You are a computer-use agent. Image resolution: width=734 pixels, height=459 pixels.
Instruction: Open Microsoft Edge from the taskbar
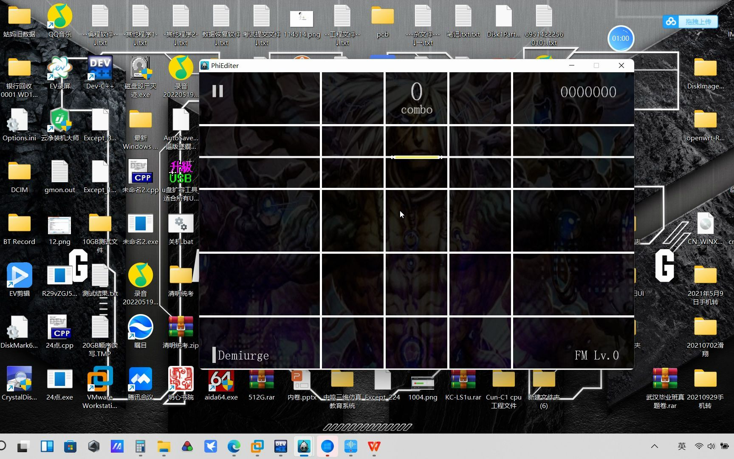[x=234, y=446]
